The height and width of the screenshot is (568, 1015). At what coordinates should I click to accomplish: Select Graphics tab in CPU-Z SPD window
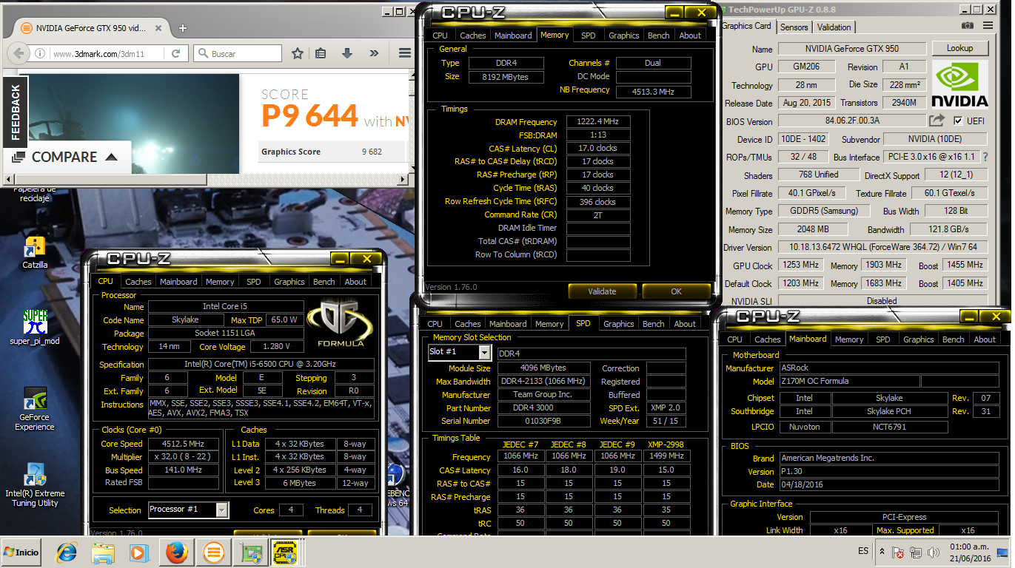619,324
